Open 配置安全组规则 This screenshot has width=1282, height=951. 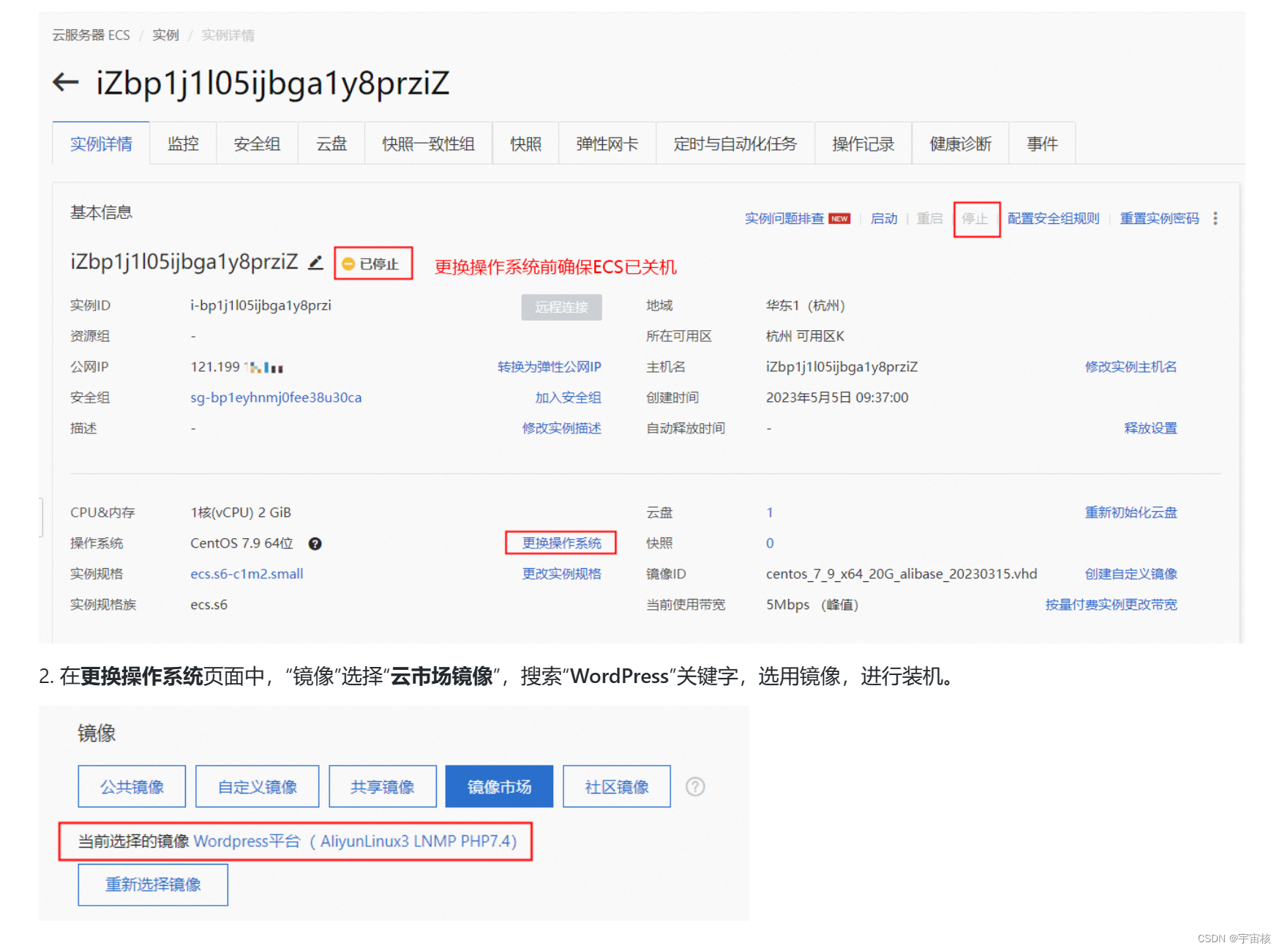1053,218
